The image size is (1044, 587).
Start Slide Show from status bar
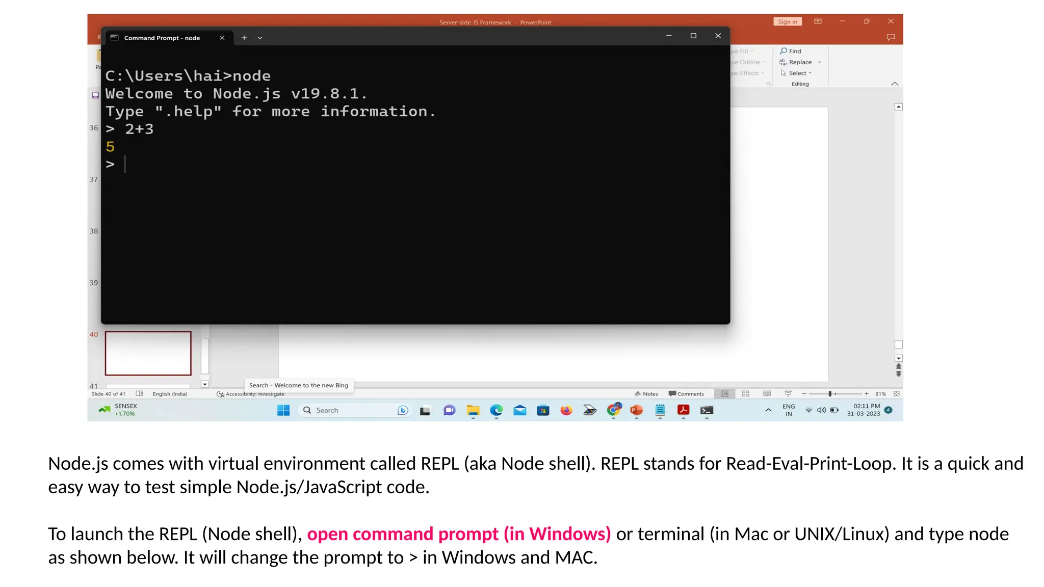pos(788,394)
